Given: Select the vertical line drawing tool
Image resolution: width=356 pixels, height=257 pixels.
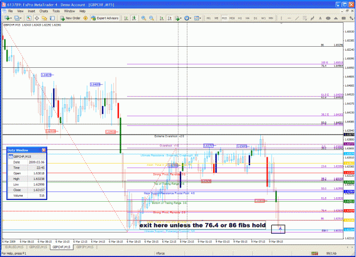Looking at the screenshot, I should click(281, 18).
